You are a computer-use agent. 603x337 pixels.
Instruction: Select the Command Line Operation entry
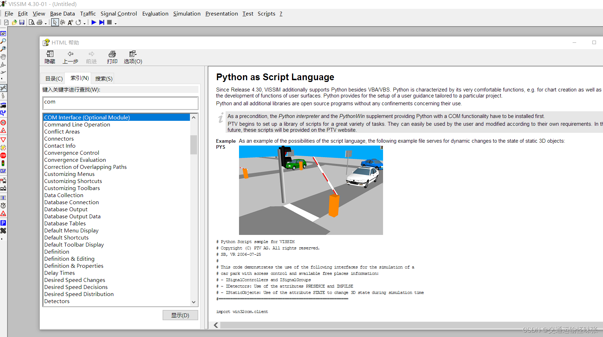tap(77, 124)
